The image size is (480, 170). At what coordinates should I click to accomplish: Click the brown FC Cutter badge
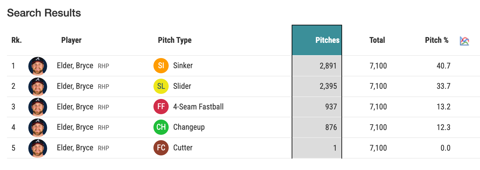tap(161, 148)
